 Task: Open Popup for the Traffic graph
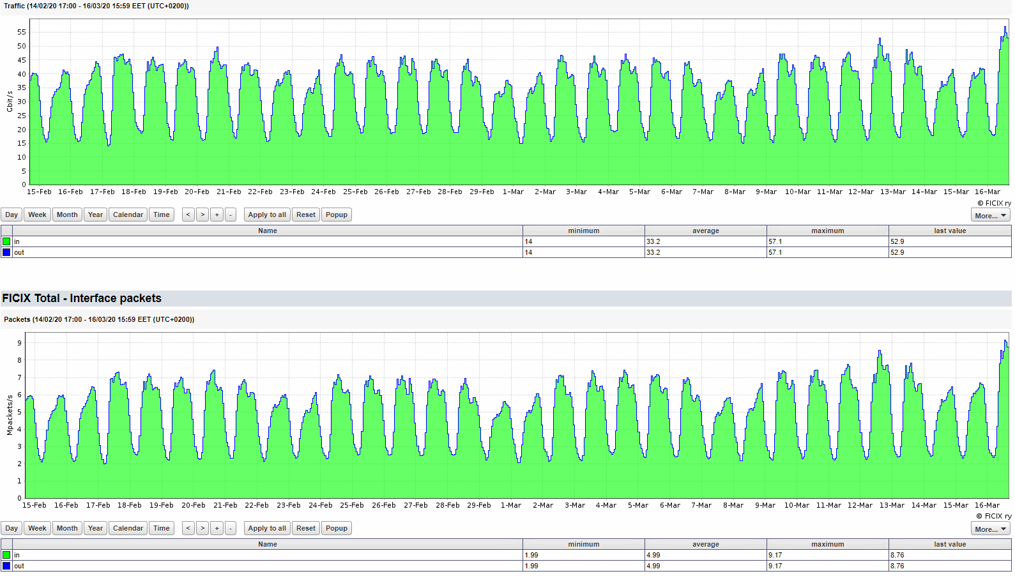click(337, 215)
